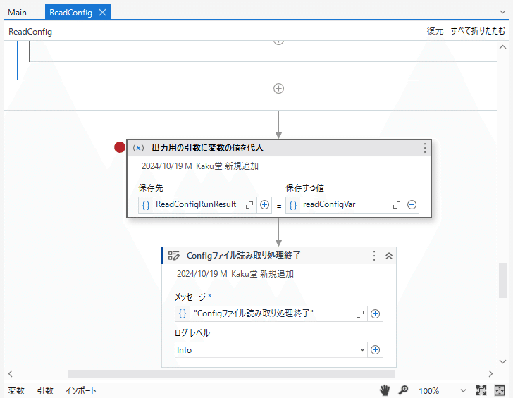Viewport: 513px width, 398px height.
Task: Open options menu of the log message activity
Action: tap(374, 256)
